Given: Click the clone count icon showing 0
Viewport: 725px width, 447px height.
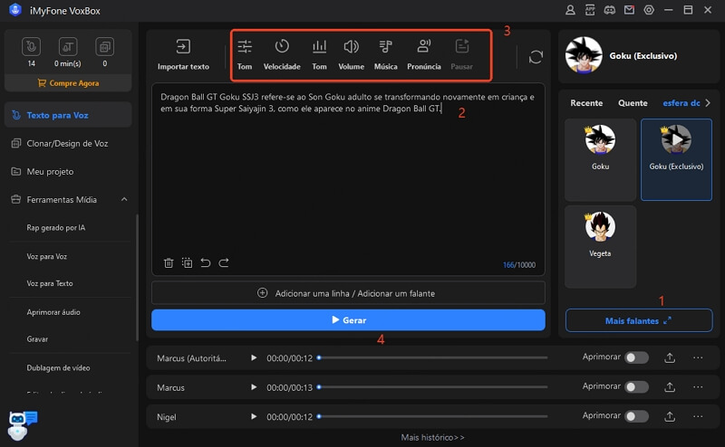Looking at the screenshot, I should click(104, 47).
